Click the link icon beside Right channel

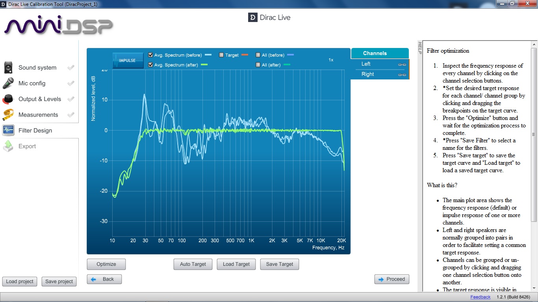[x=402, y=74]
